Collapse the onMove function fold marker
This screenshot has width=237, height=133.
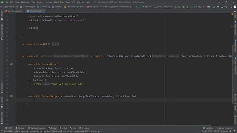pos(15,80)
